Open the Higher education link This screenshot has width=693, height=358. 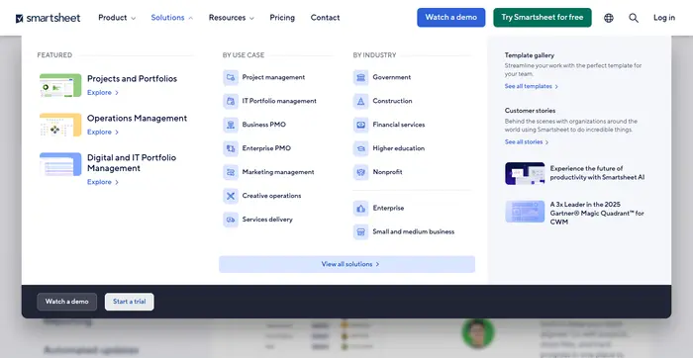tap(399, 148)
